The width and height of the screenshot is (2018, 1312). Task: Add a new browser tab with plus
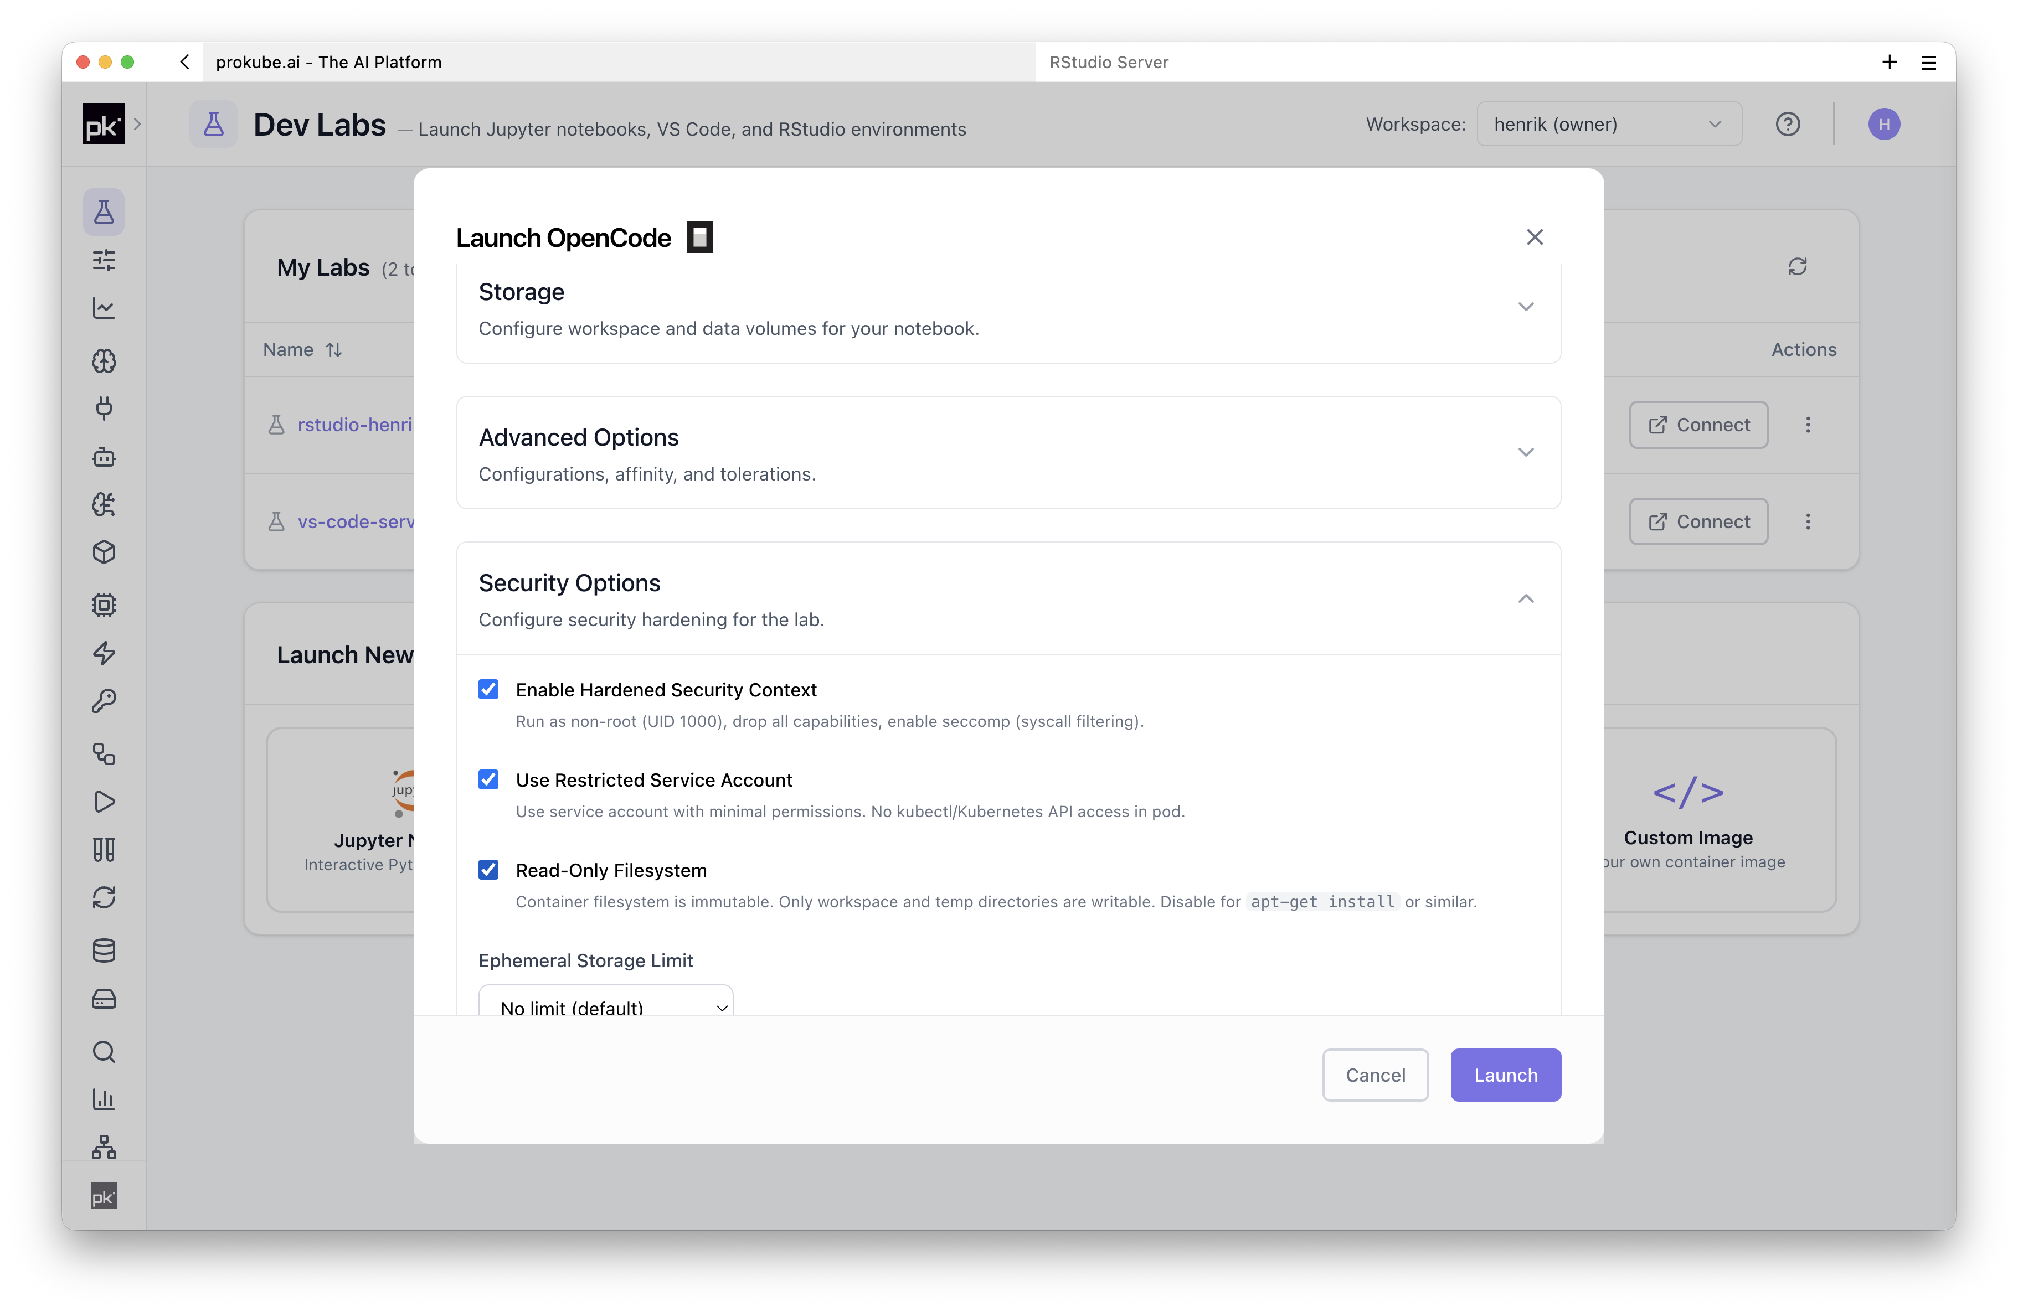pyautogui.click(x=1889, y=62)
